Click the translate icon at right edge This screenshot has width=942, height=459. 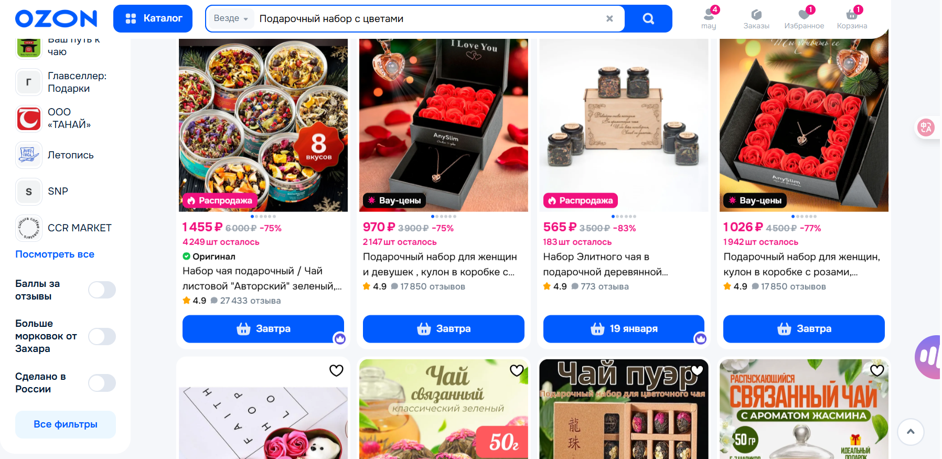coord(926,127)
